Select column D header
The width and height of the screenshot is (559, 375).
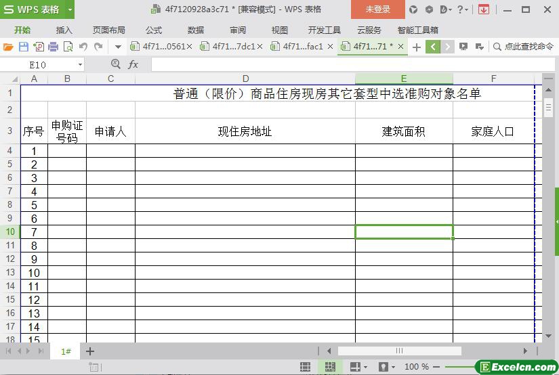pos(245,79)
